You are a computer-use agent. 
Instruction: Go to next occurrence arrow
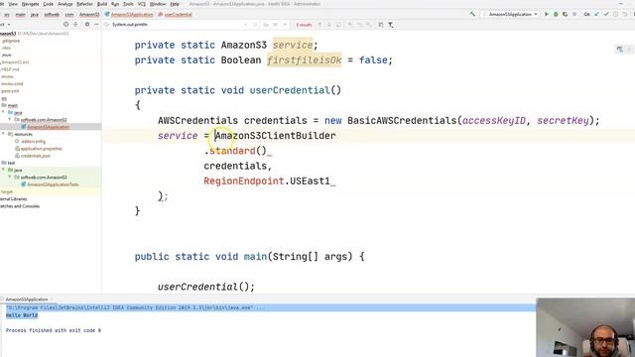pos(328,25)
